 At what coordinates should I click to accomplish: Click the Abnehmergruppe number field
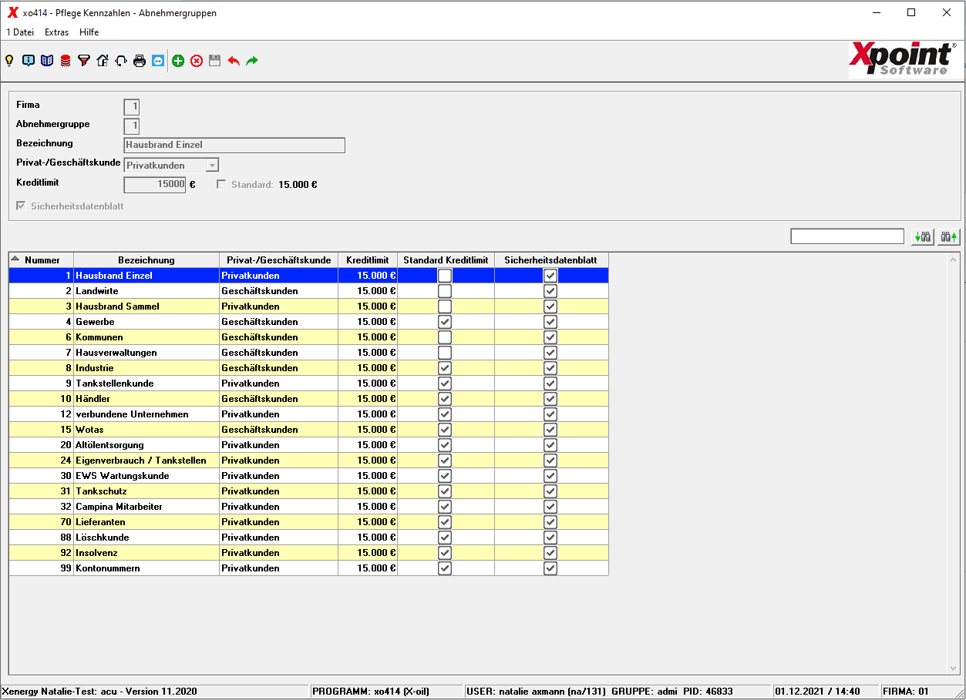pyautogui.click(x=132, y=126)
